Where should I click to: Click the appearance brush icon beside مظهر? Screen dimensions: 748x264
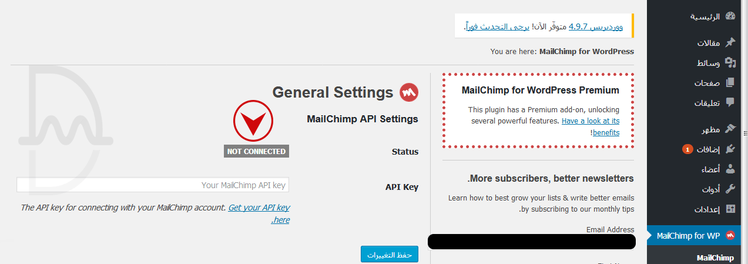click(730, 129)
